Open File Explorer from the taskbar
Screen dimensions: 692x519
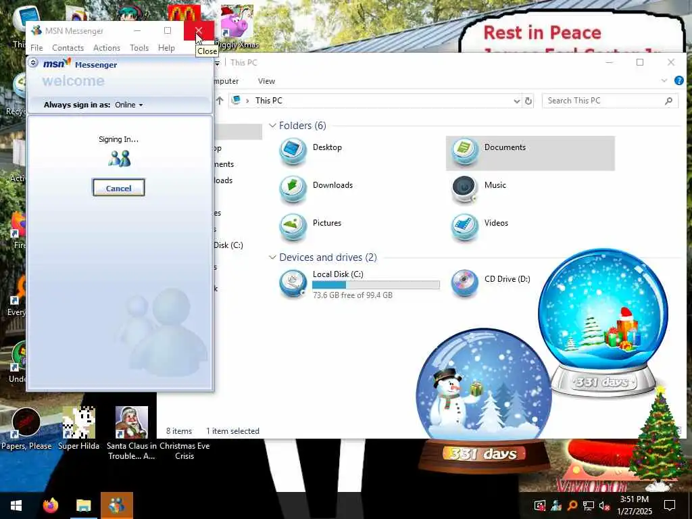(x=83, y=505)
